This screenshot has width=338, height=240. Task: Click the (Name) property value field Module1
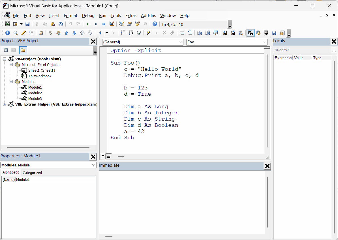click(x=55, y=179)
